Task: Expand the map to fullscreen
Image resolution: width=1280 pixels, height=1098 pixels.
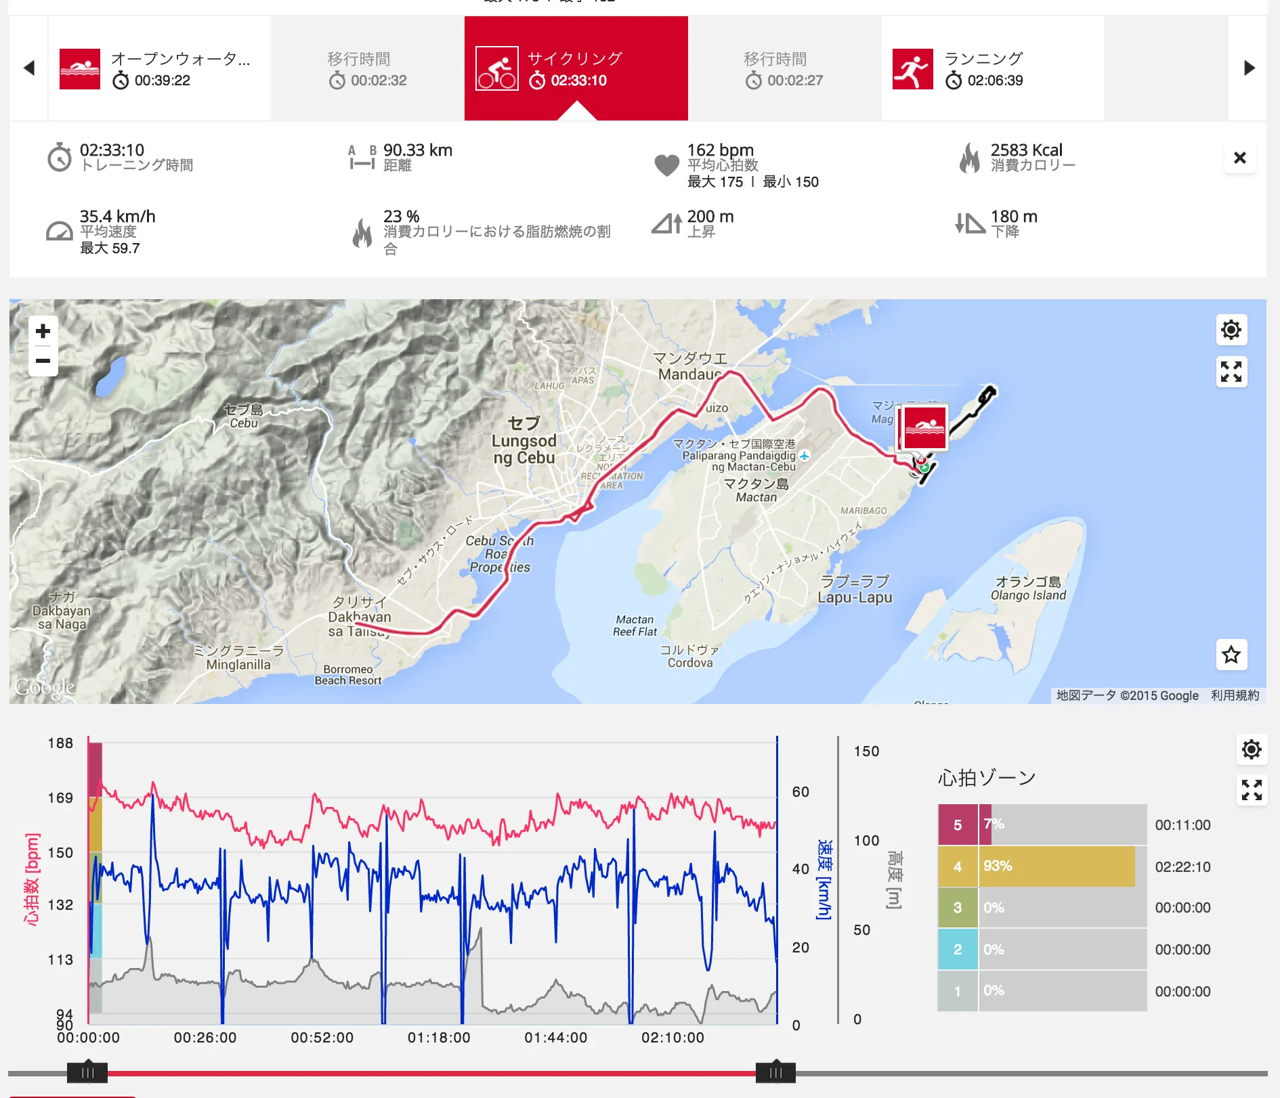Action: 1231,372
